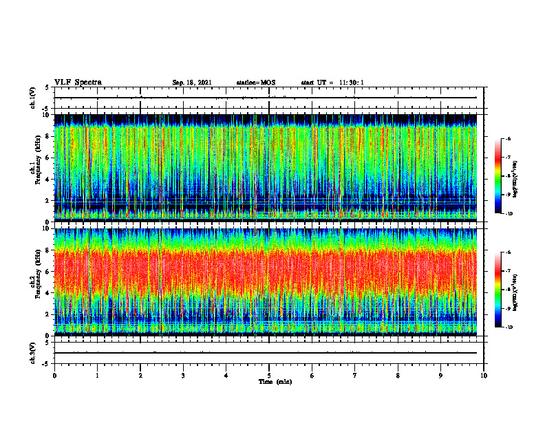This screenshot has height=421, width=545.
Task: Click the time axis tick label "5"
Action: click(x=269, y=376)
